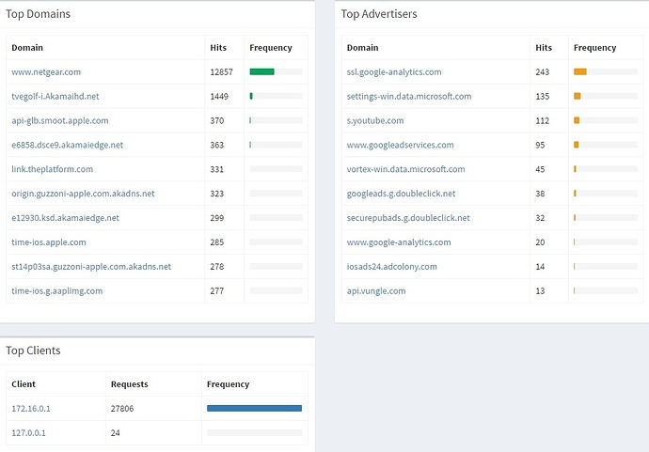
Task: Open ssl.google-analytics.com advertiser link
Action: (394, 71)
